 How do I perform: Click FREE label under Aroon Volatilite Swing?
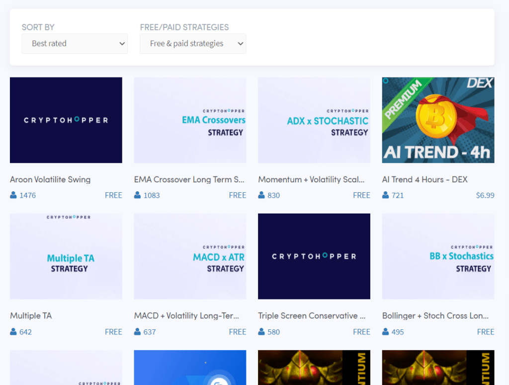(113, 195)
